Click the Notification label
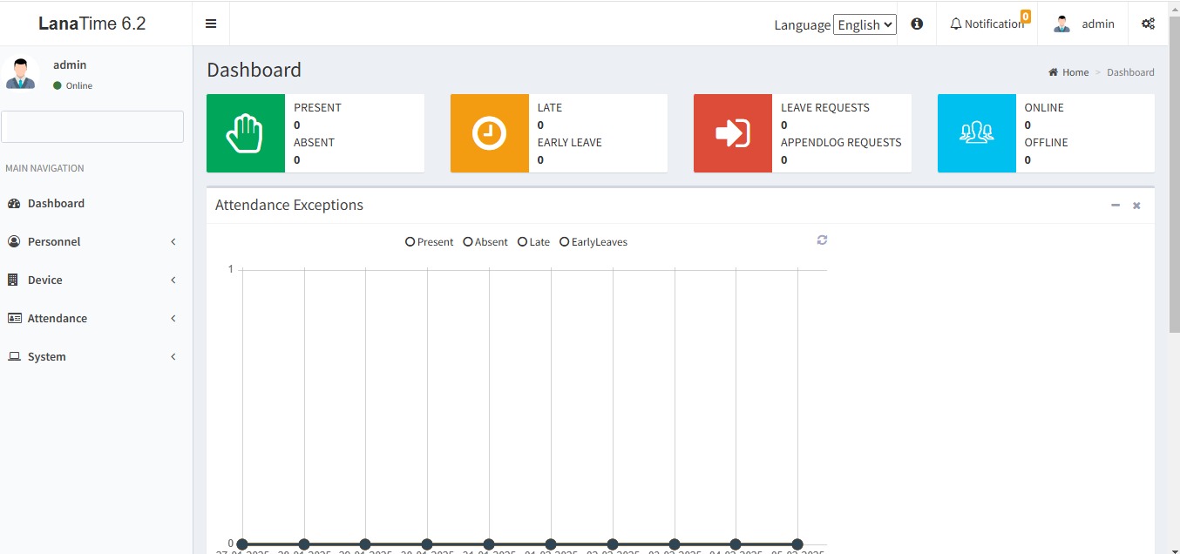 pos(994,24)
